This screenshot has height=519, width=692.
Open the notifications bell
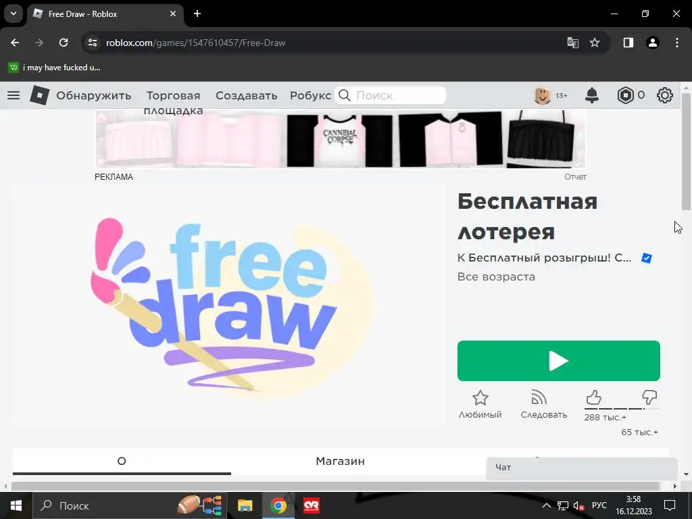click(x=592, y=95)
